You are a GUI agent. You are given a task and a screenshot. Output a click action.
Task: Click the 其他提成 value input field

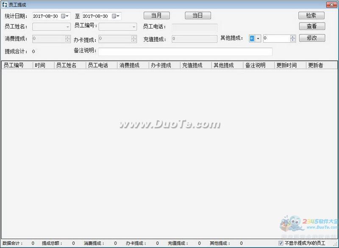click(x=276, y=38)
